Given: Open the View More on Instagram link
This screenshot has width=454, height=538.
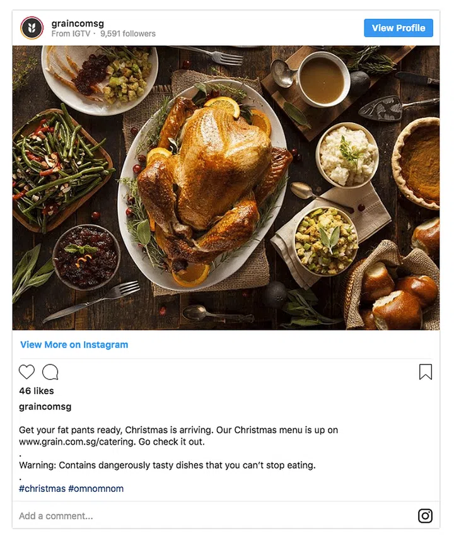Looking at the screenshot, I should [74, 345].
